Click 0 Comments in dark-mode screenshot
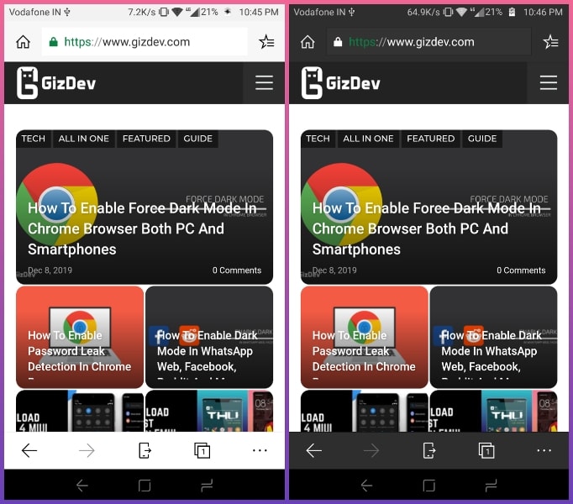The height and width of the screenshot is (504, 573). (x=521, y=270)
